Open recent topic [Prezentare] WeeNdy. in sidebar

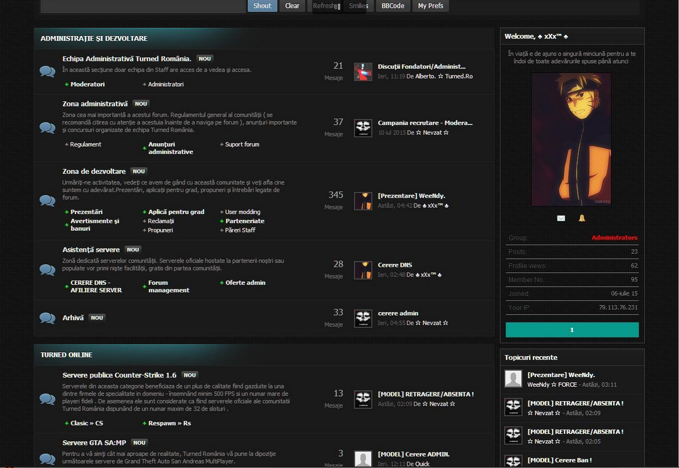561,375
